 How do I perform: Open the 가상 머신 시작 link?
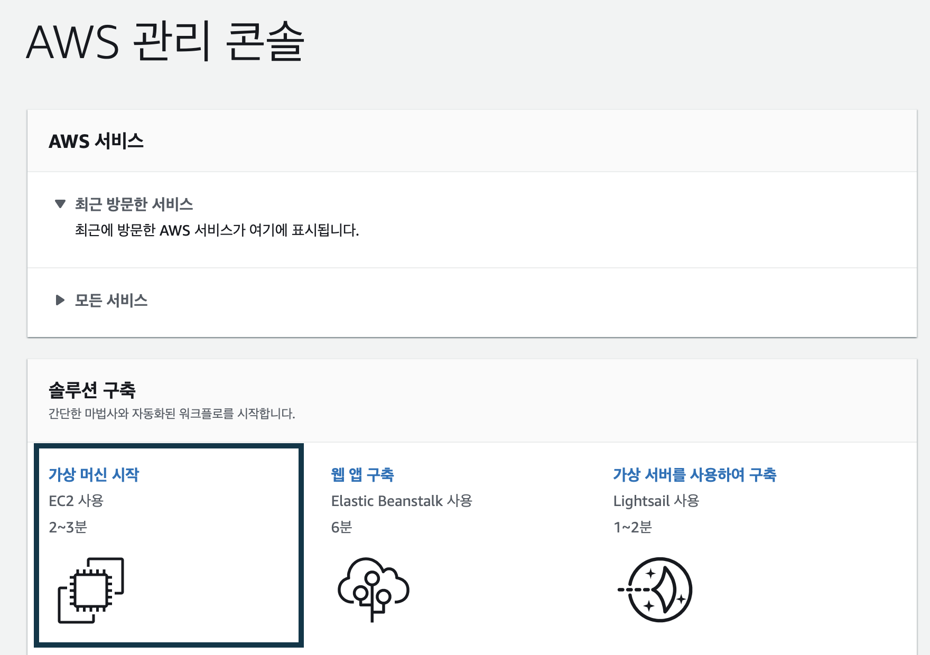94,475
